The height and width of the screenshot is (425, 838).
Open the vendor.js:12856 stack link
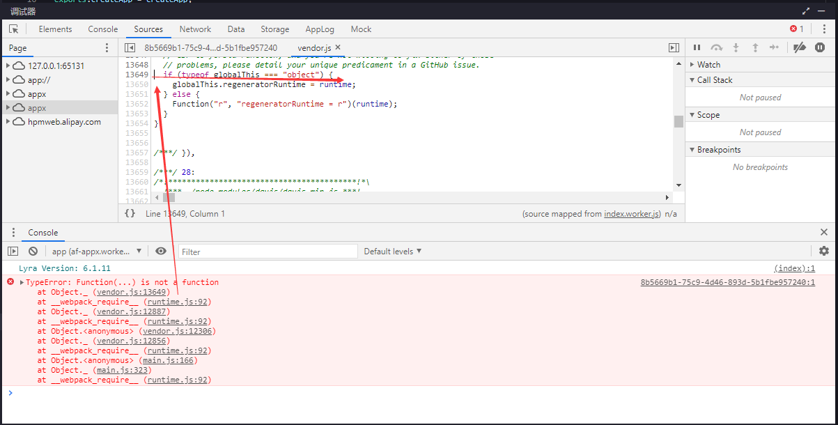(132, 341)
